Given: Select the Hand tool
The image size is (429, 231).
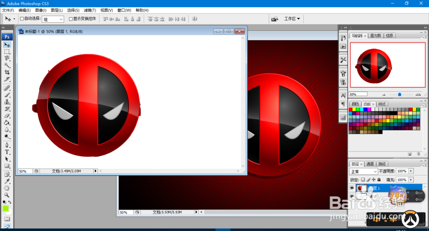Looking at the screenshot, I should (7, 188).
